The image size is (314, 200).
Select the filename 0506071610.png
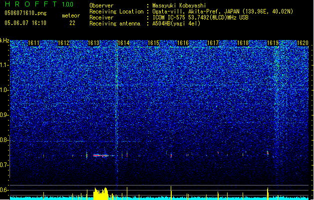(25, 13)
